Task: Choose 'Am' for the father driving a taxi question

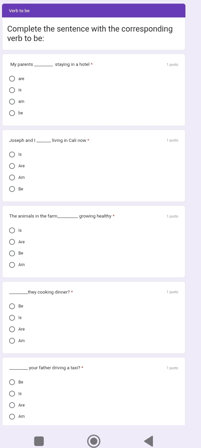Action: pos(12,416)
